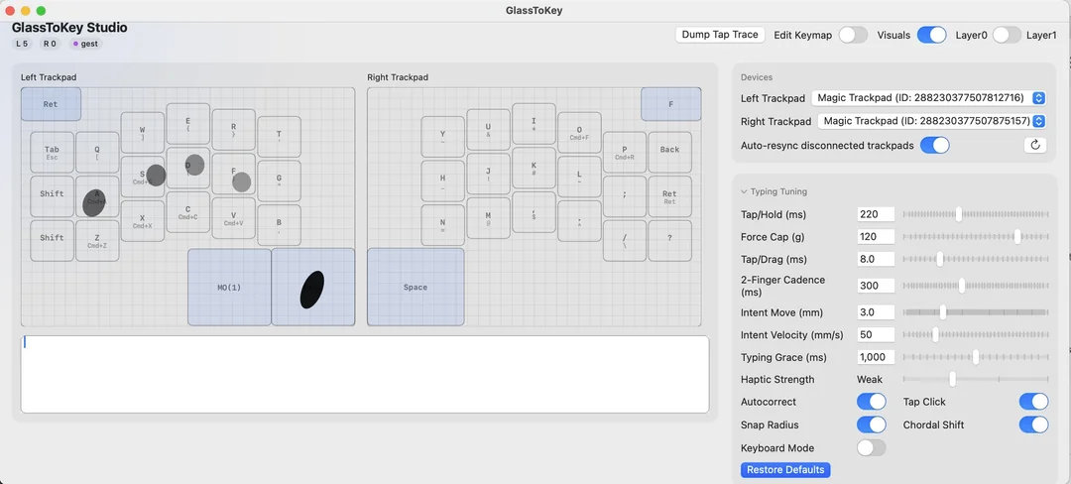Click the Back key
The height and width of the screenshot is (484, 1071).
669,152
